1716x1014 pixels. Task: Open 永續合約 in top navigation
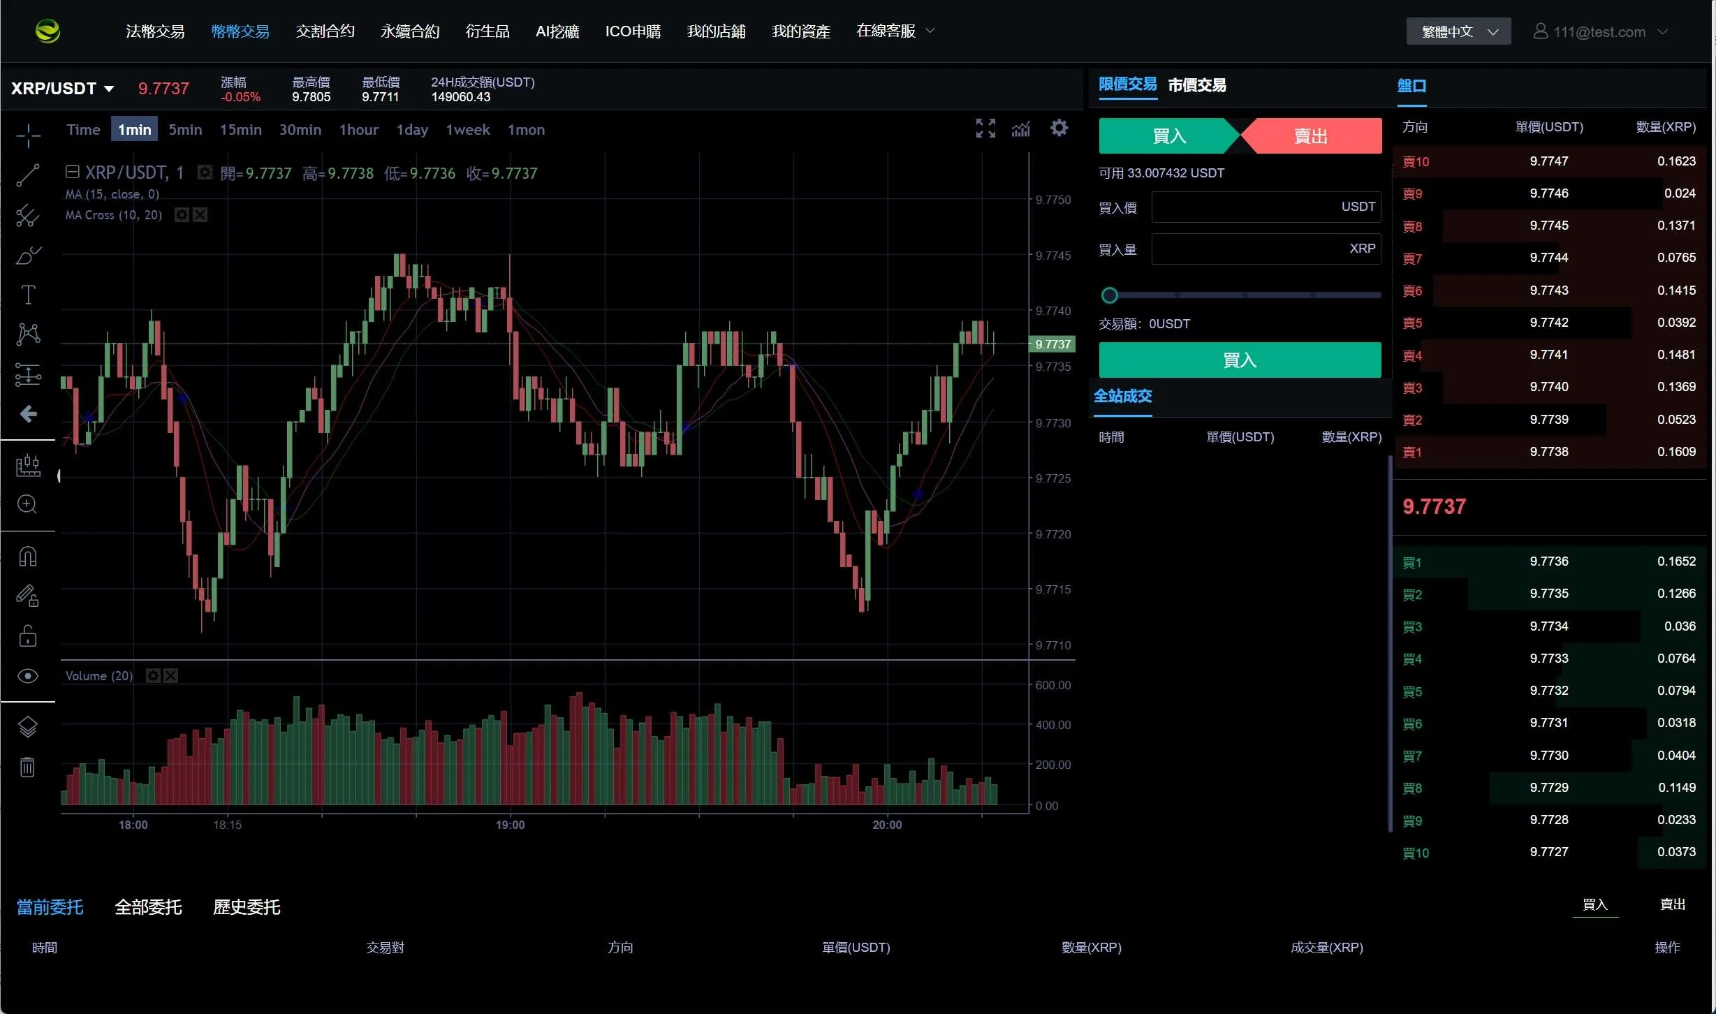[410, 31]
